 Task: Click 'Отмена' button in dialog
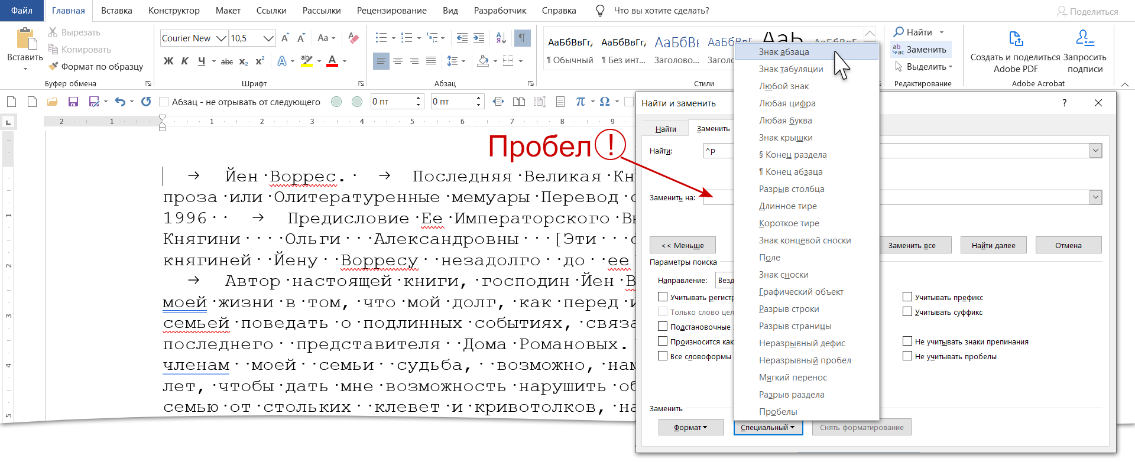(1068, 245)
